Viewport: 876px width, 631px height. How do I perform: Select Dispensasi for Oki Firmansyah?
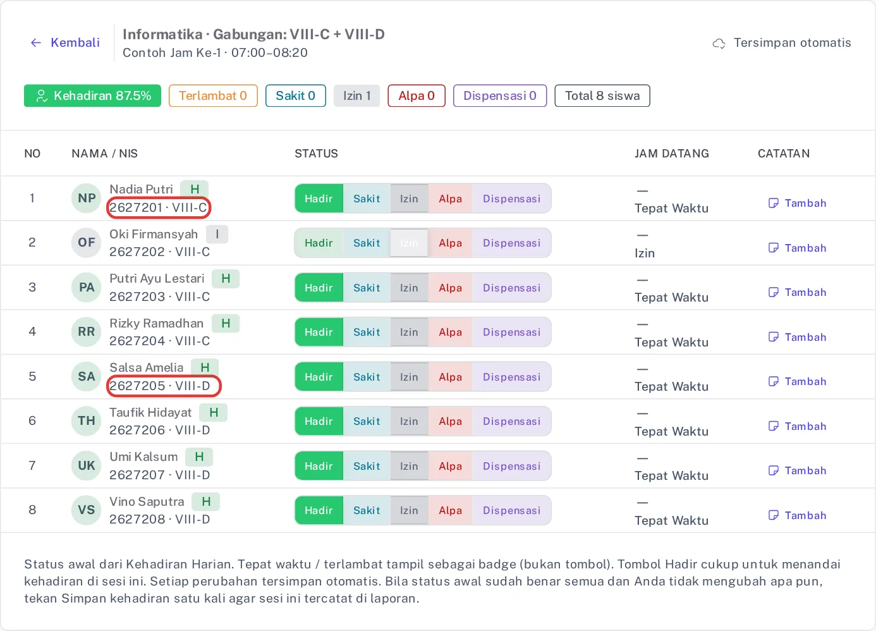point(511,243)
